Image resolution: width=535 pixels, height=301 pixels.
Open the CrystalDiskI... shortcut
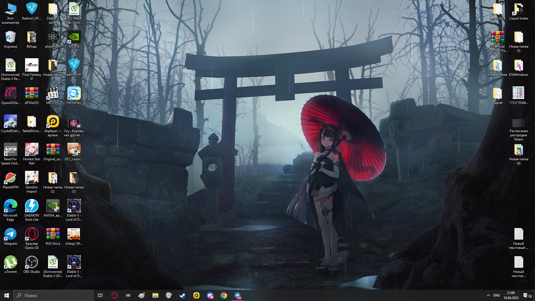(11, 124)
